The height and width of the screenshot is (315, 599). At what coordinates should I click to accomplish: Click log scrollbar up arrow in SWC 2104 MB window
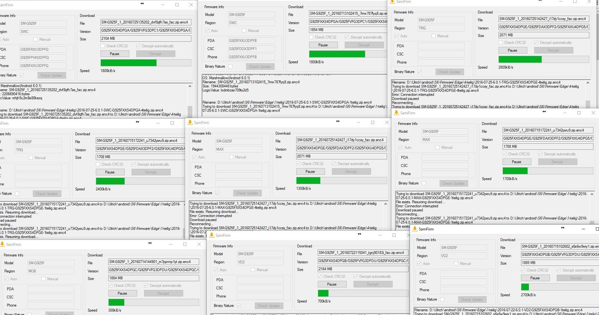click(x=190, y=86)
